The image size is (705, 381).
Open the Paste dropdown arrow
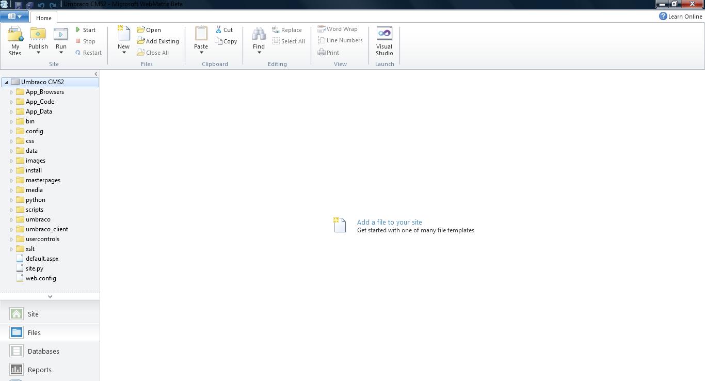[x=201, y=53]
